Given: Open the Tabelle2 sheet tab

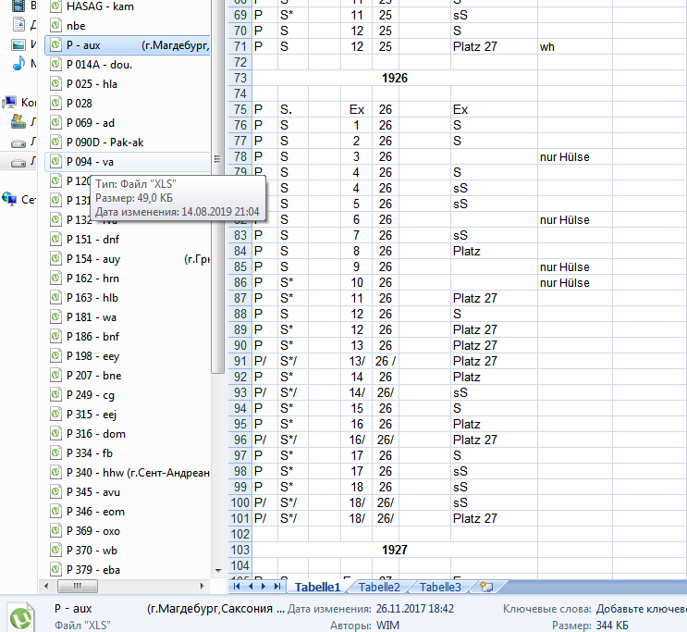Looking at the screenshot, I should 379,587.
